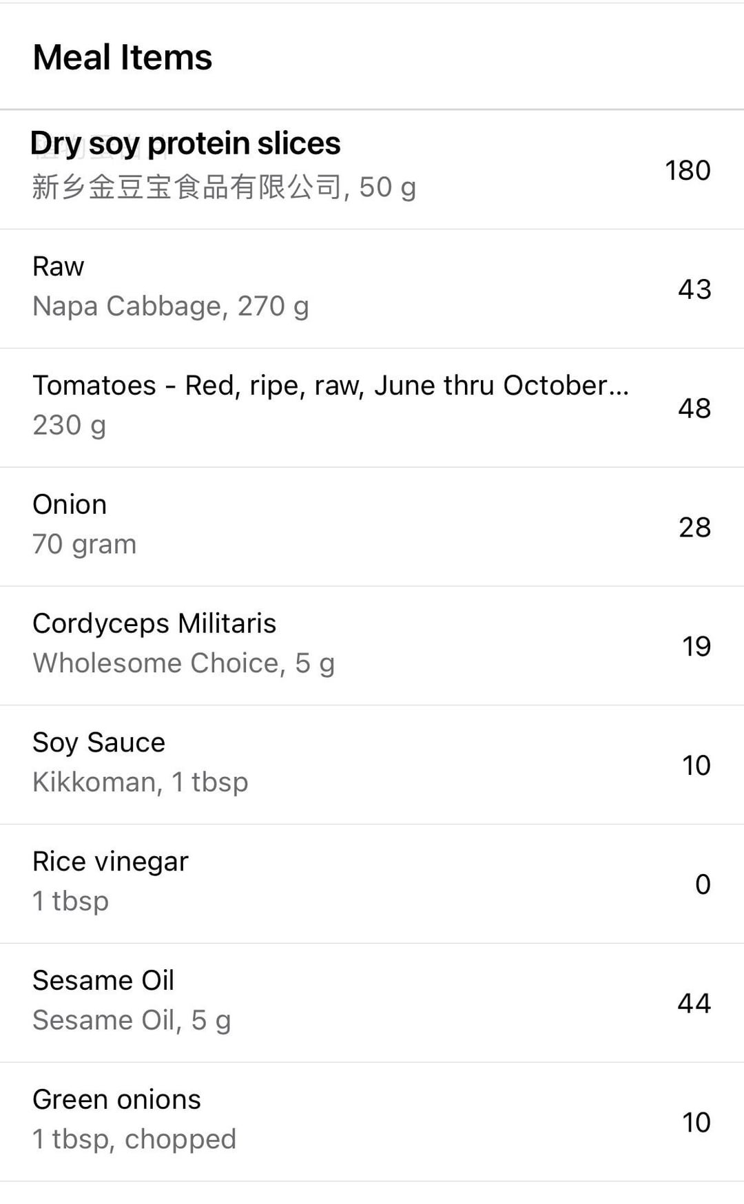Viewport: 744px width, 1204px height.
Task: Open the Dry soy protein slices item
Action: tap(186, 143)
